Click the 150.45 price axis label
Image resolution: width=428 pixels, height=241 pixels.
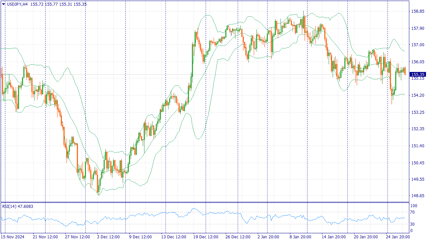(417, 163)
